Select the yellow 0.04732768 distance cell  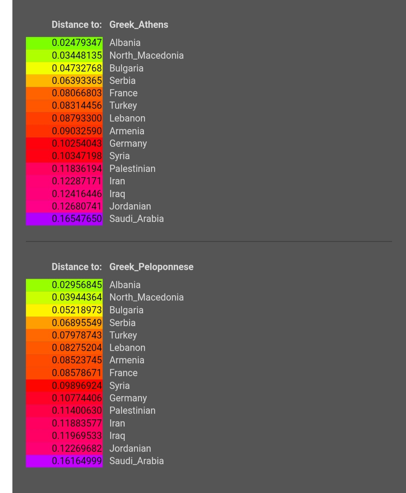pos(64,68)
